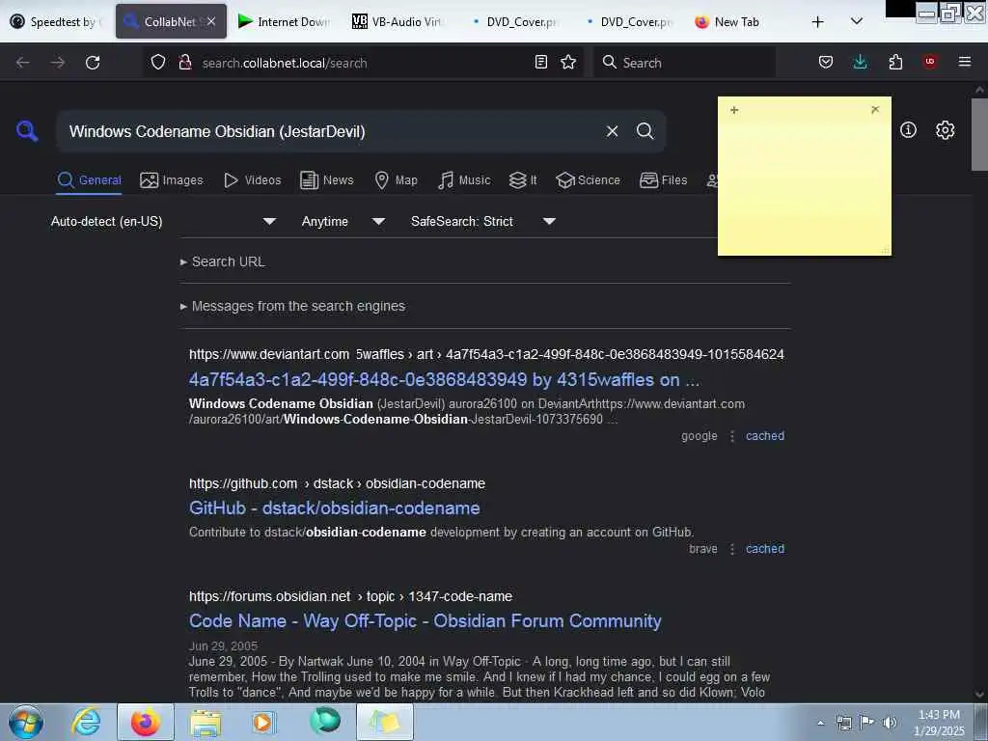Click the CollabNet search logo
Image resolution: width=988 pixels, height=741 pixels.
tap(27, 131)
